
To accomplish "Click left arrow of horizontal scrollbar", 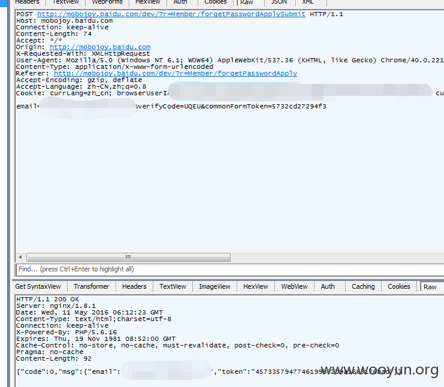I will [20, 257].
